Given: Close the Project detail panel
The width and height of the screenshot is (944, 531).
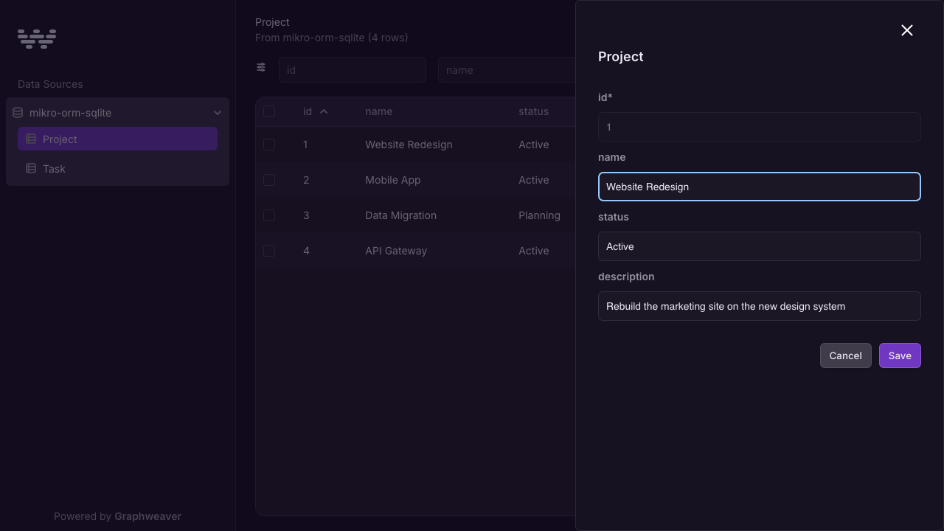Looking at the screenshot, I should click(907, 30).
